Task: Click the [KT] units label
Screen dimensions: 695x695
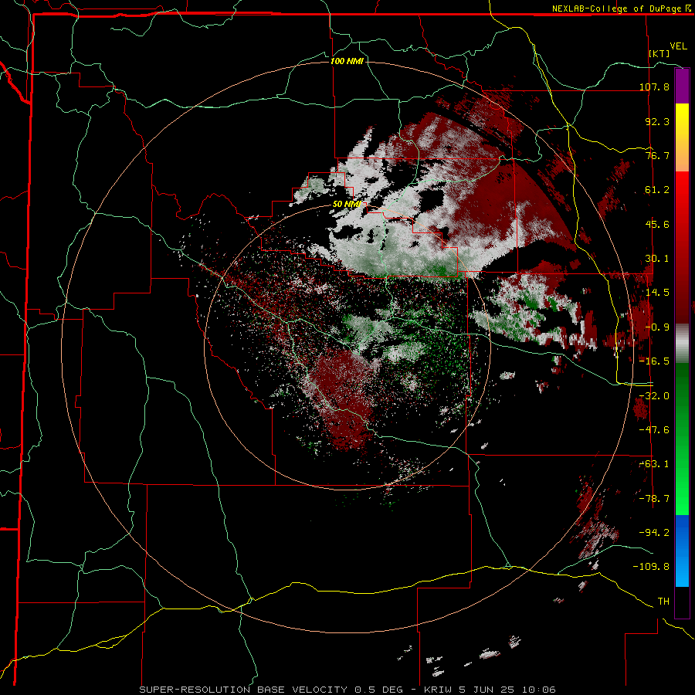Action: tap(659, 53)
